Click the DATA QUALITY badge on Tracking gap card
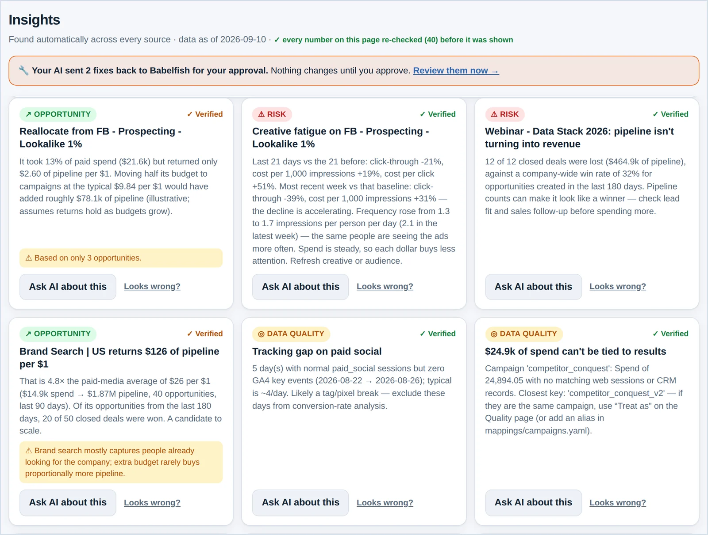 tap(291, 334)
